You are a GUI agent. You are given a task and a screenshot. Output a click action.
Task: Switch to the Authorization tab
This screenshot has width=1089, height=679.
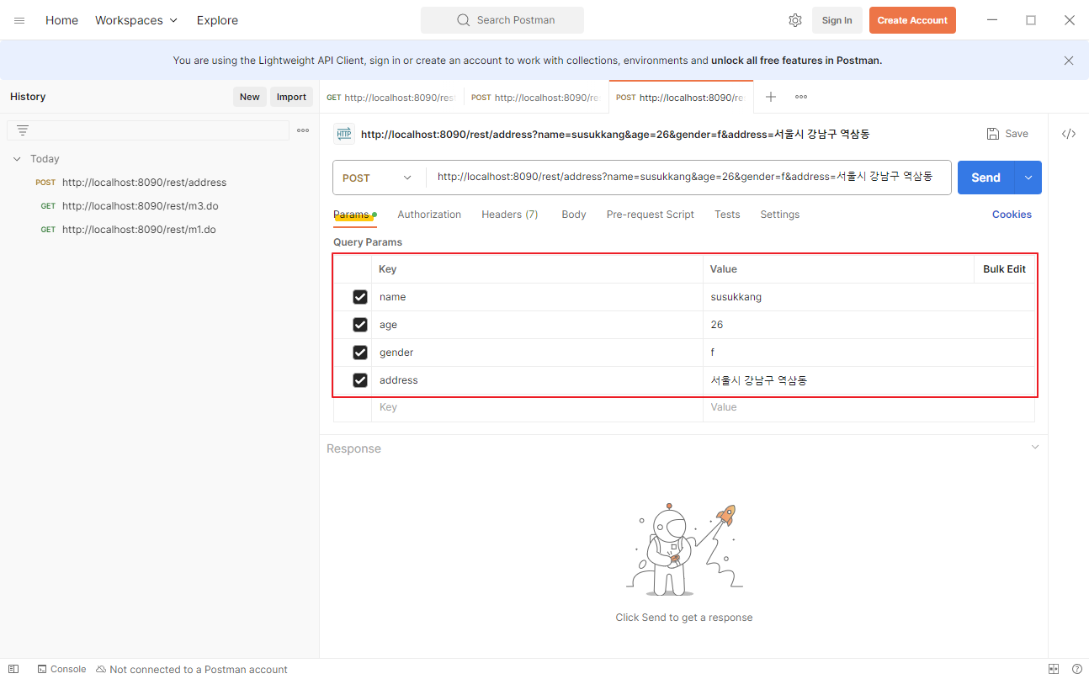(429, 215)
